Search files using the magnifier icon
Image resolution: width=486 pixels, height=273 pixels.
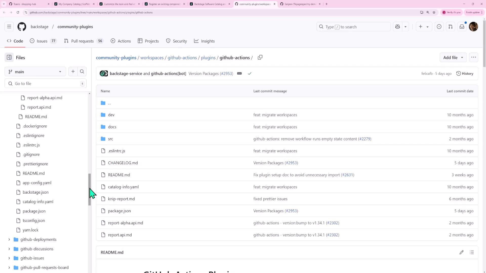pos(82,72)
